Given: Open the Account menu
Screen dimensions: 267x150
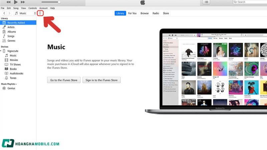Looking at the screenshot, I should [x=43, y=8].
